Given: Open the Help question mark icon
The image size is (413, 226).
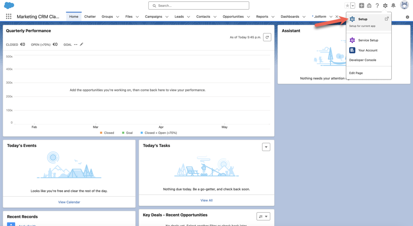Looking at the screenshot, I should pyautogui.click(x=377, y=5).
